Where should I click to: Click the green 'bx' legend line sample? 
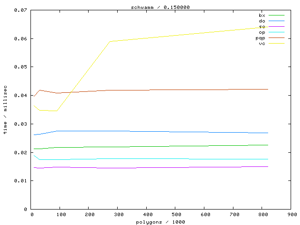tap(277, 15)
